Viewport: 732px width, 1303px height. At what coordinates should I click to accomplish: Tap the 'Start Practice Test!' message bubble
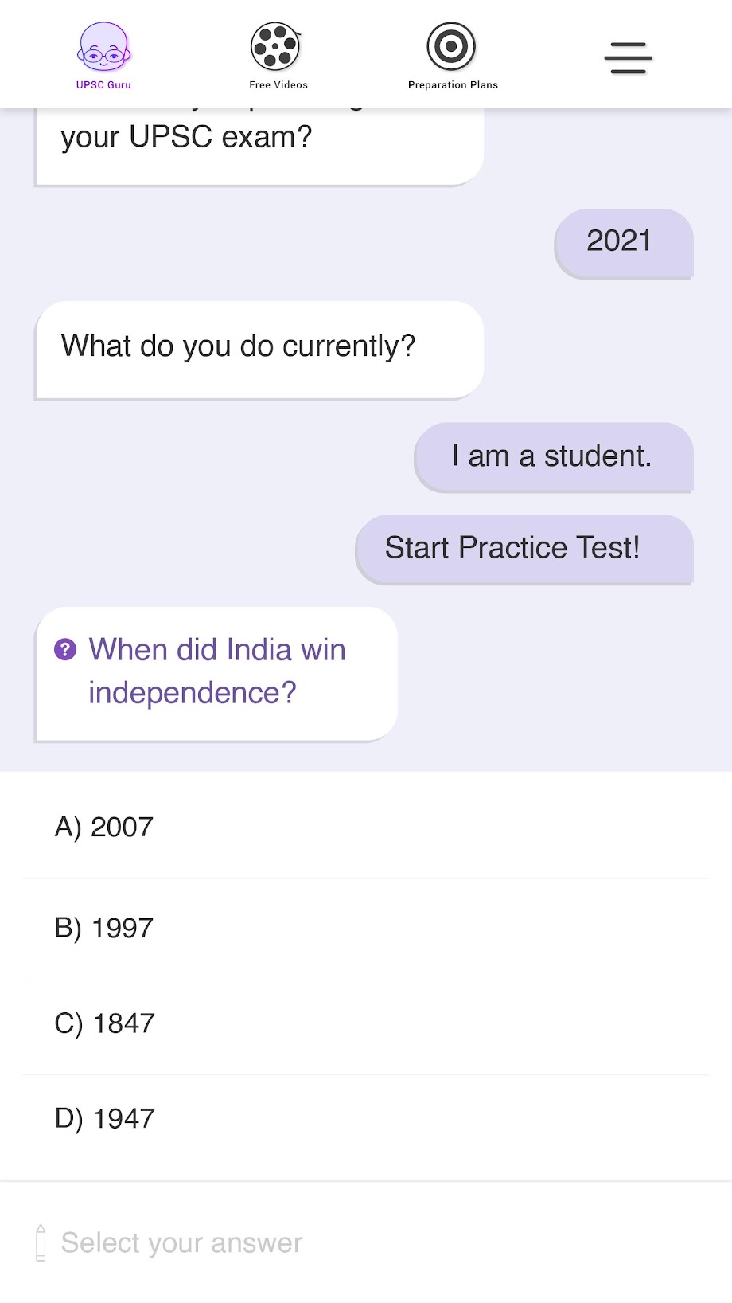point(524,549)
